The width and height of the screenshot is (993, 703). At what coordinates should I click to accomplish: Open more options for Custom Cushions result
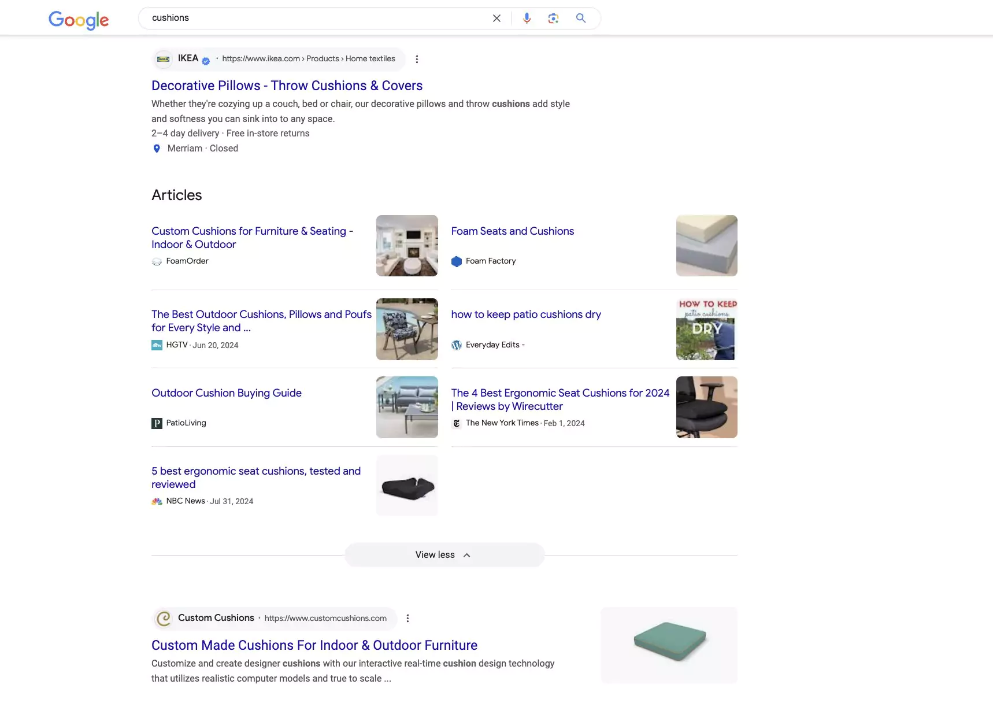pos(407,619)
